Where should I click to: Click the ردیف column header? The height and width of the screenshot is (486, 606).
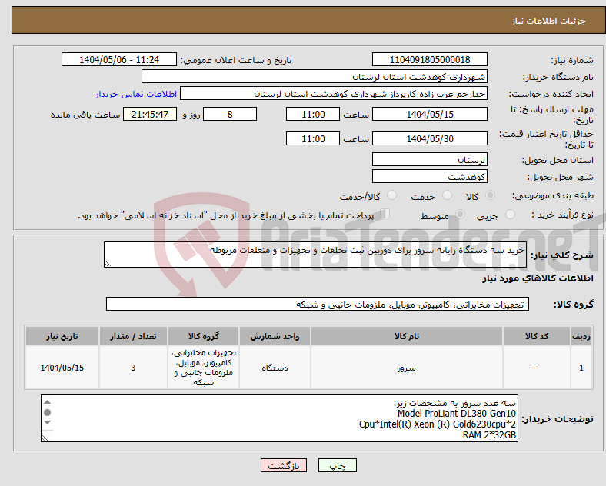coord(581,336)
